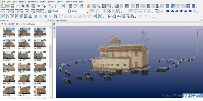
Task: Click the New Project icon
Action: (3, 6)
